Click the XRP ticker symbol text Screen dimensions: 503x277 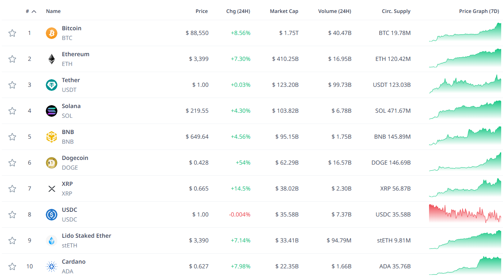tap(67, 193)
